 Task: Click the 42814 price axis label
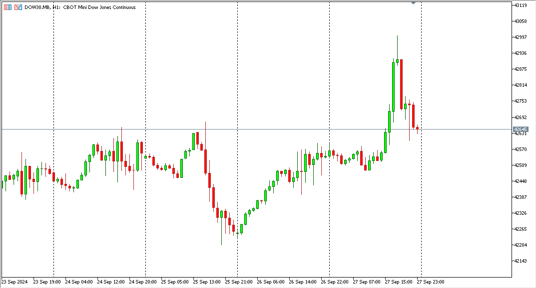click(521, 85)
